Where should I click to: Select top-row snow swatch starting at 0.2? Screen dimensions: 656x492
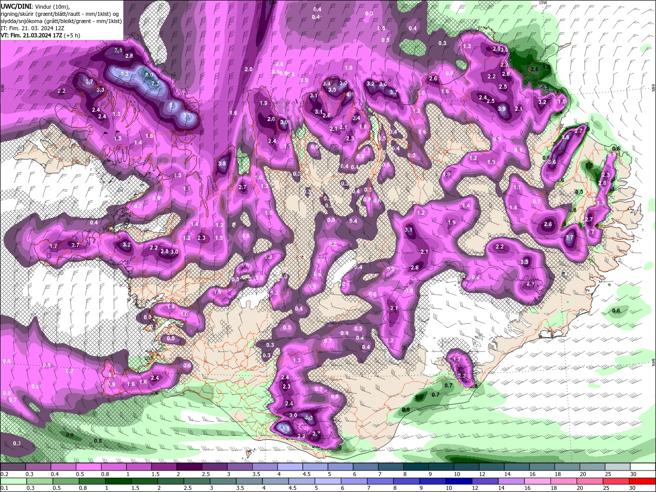(x=13, y=467)
